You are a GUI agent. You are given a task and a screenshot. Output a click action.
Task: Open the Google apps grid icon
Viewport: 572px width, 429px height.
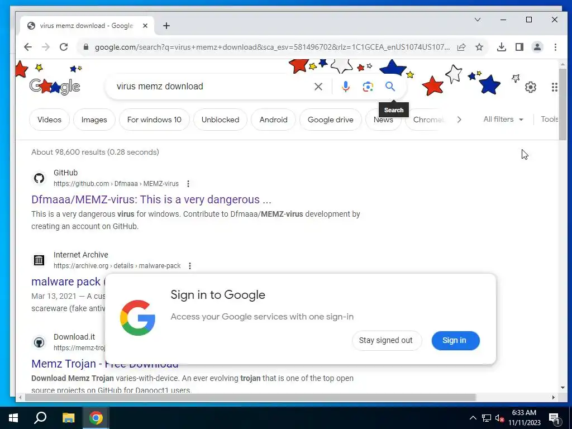click(x=555, y=87)
